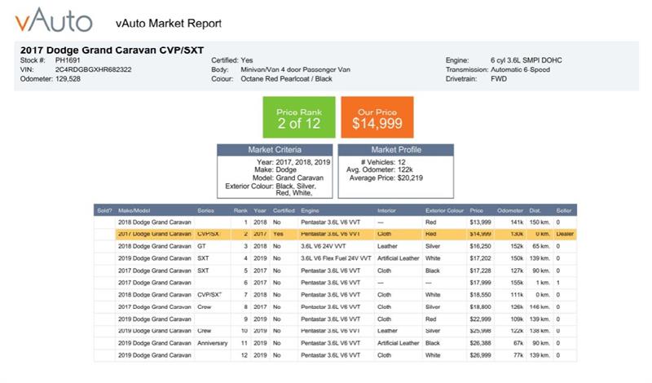Screen dimensions: 652x383
Task: Click the Sold? column header
Action: (104, 210)
